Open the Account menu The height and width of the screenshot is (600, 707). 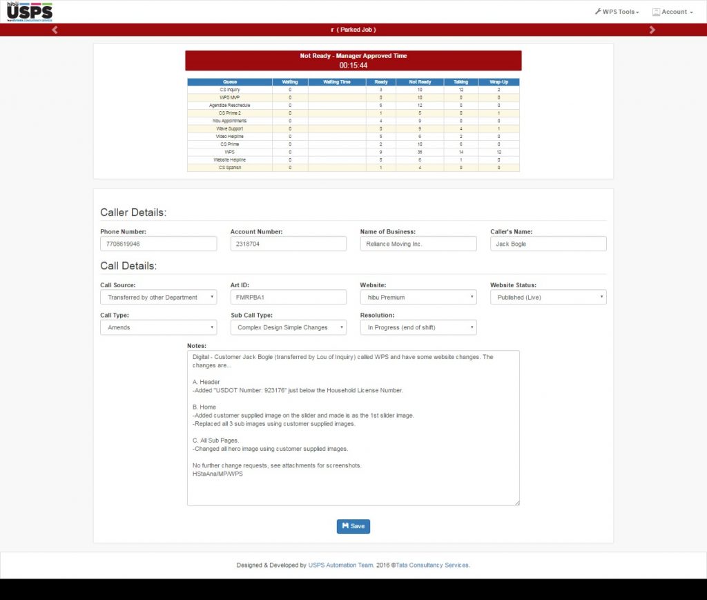tap(672, 12)
